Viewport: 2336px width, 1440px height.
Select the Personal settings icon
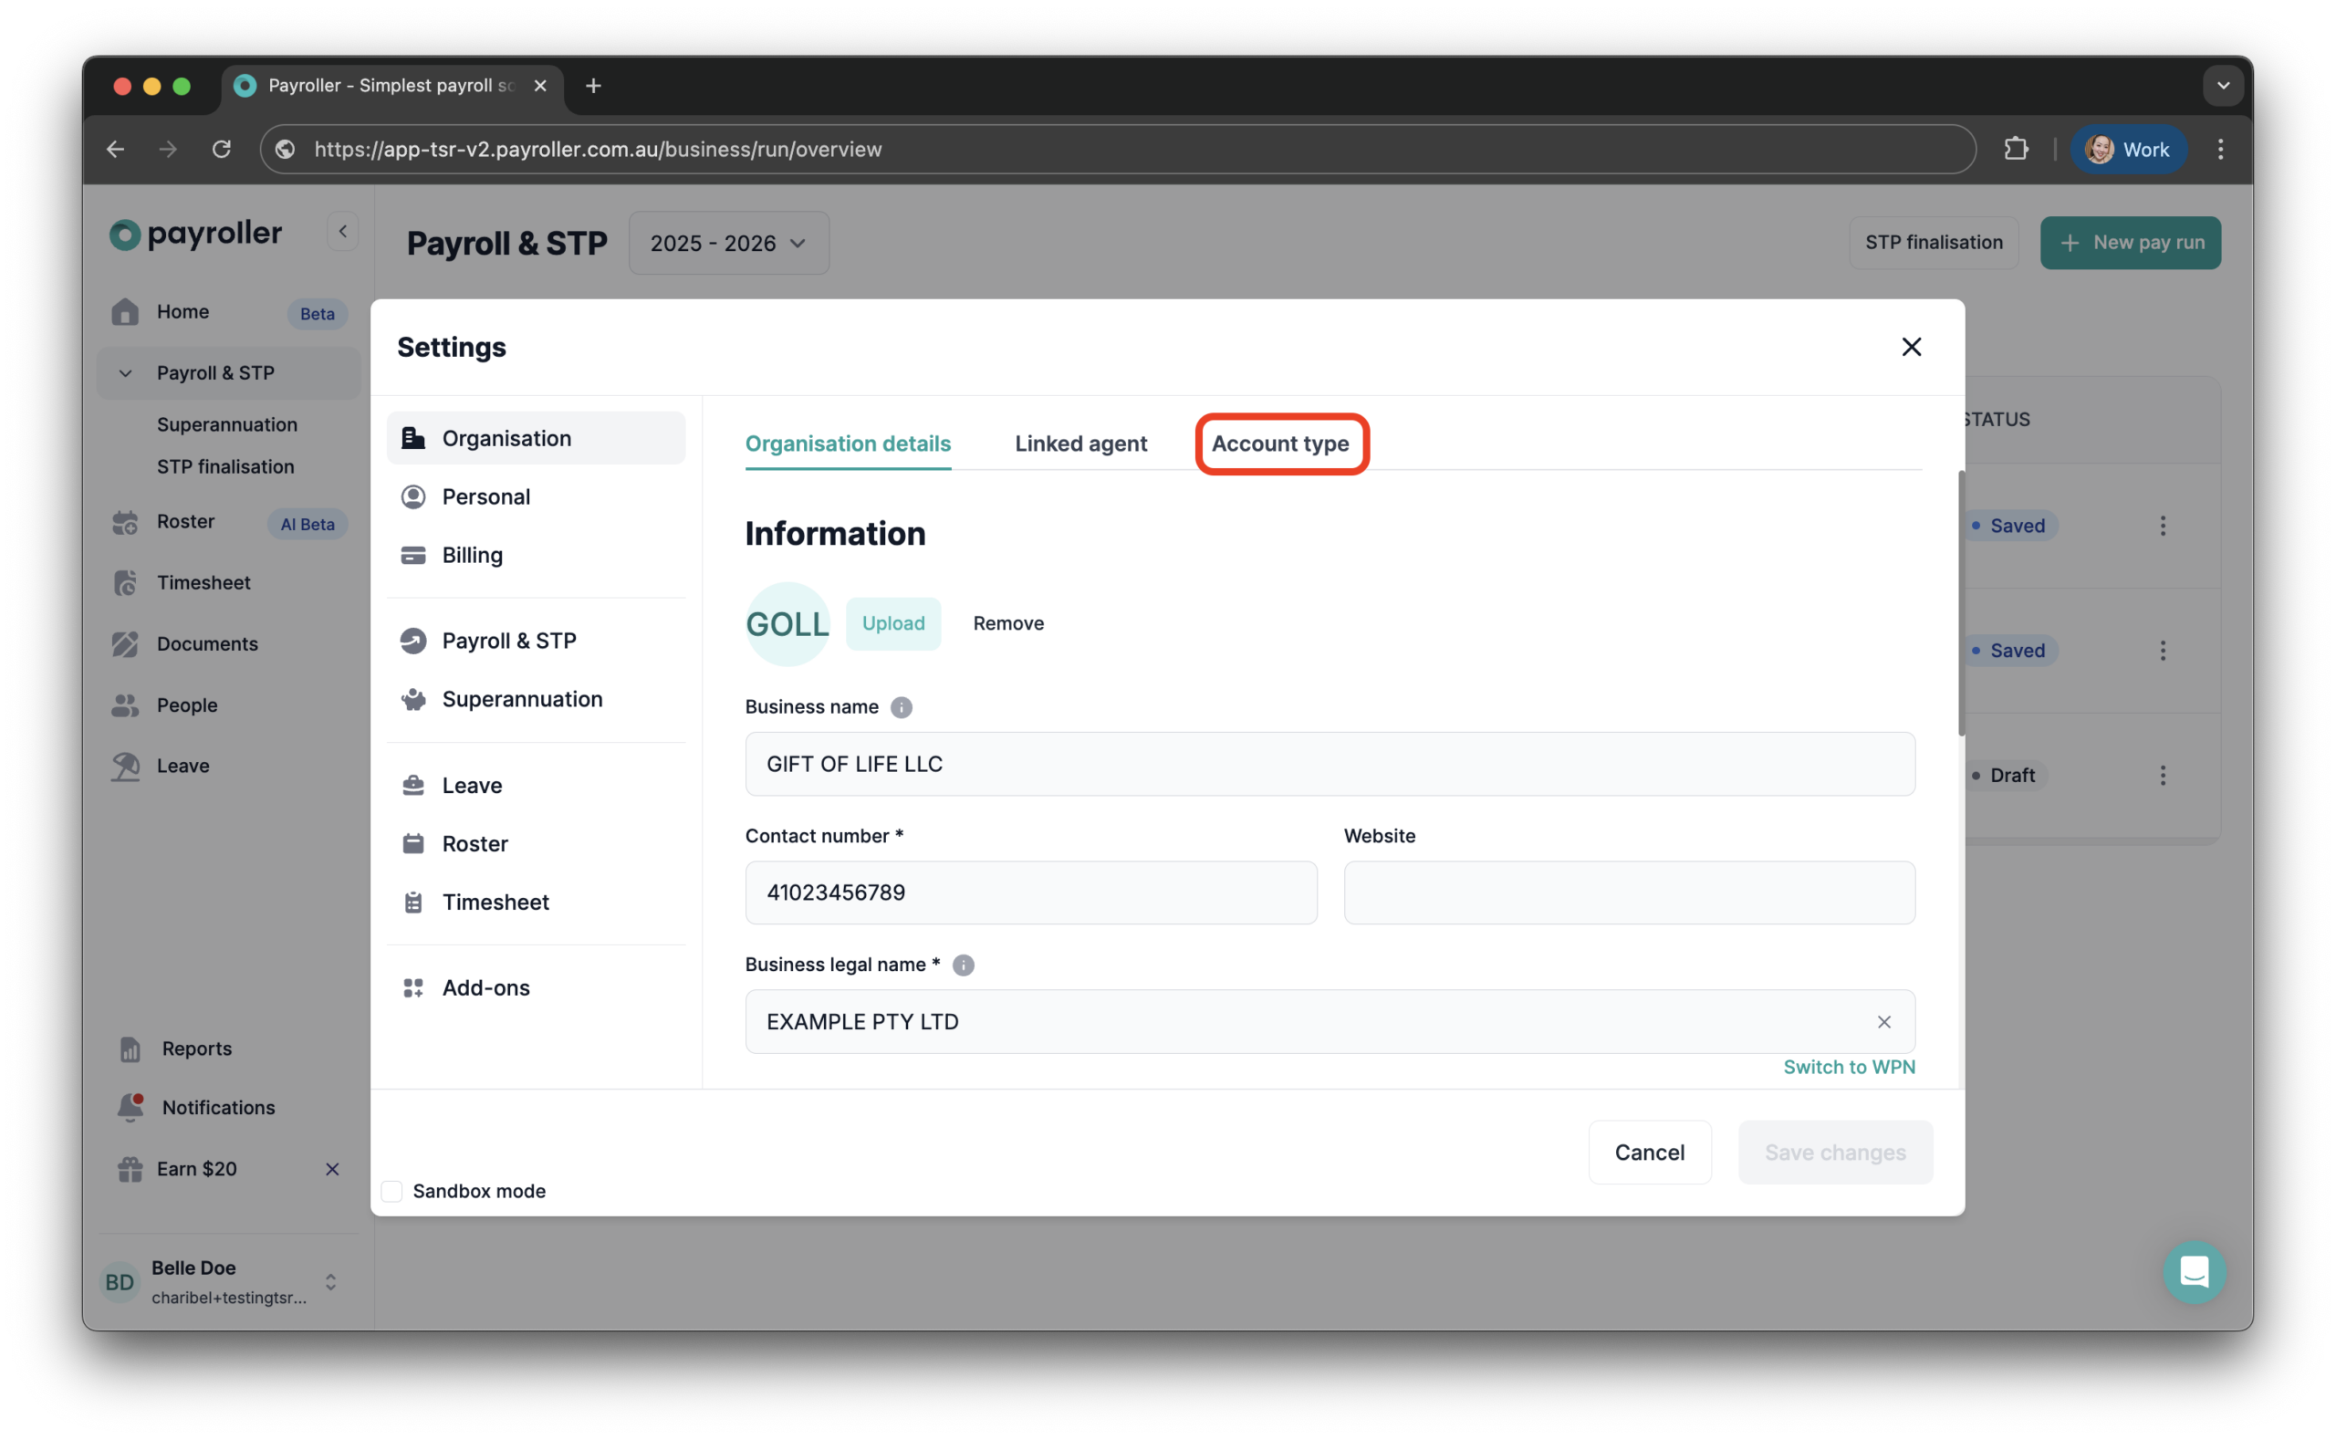(x=413, y=496)
